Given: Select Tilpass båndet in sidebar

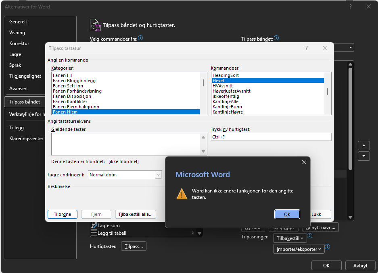Looking at the screenshot, I should (x=25, y=102).
